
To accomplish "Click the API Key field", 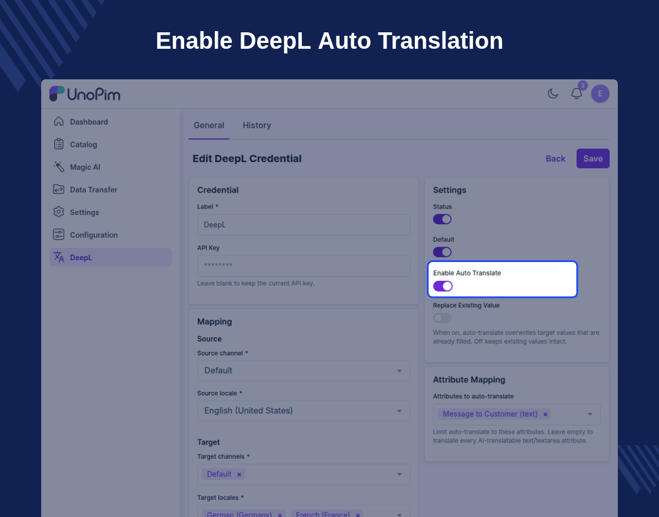I will pos(304,266).
